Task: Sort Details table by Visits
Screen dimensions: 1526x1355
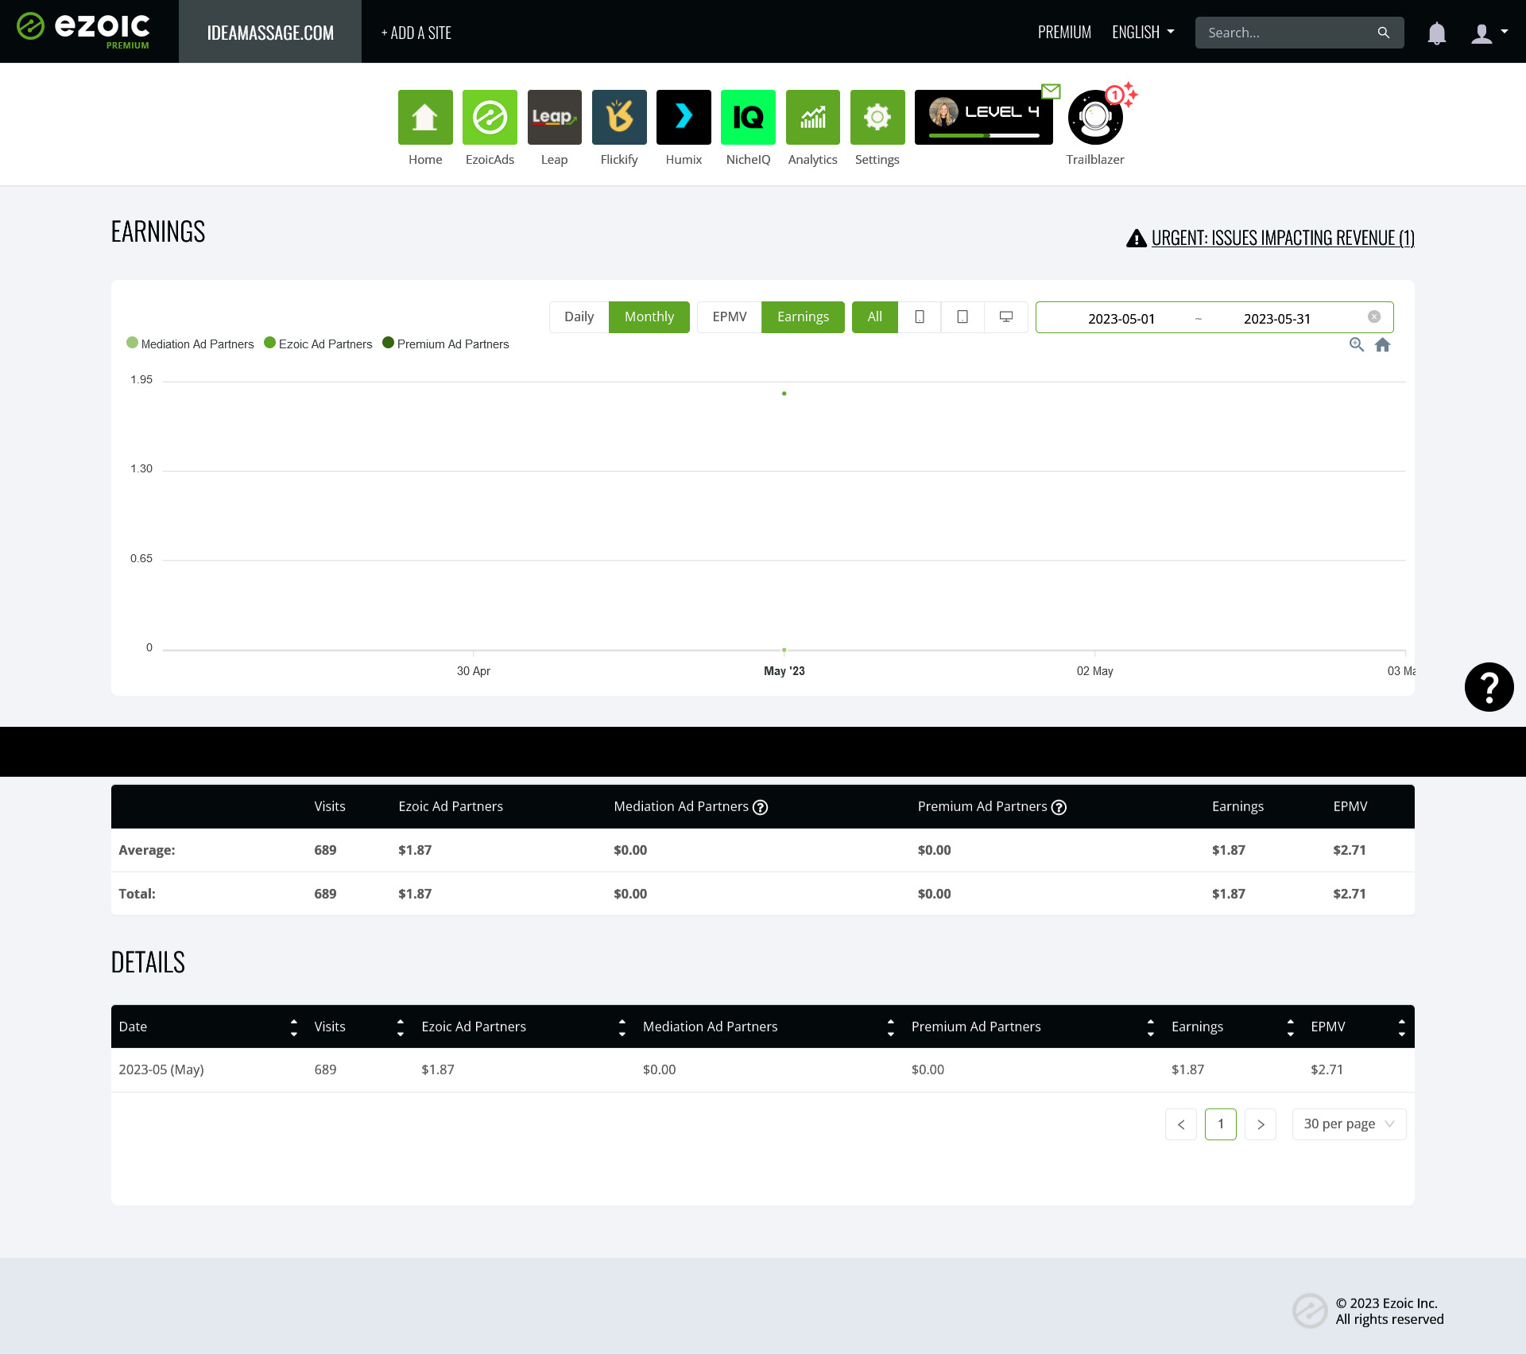Action: pos(400,1027)
